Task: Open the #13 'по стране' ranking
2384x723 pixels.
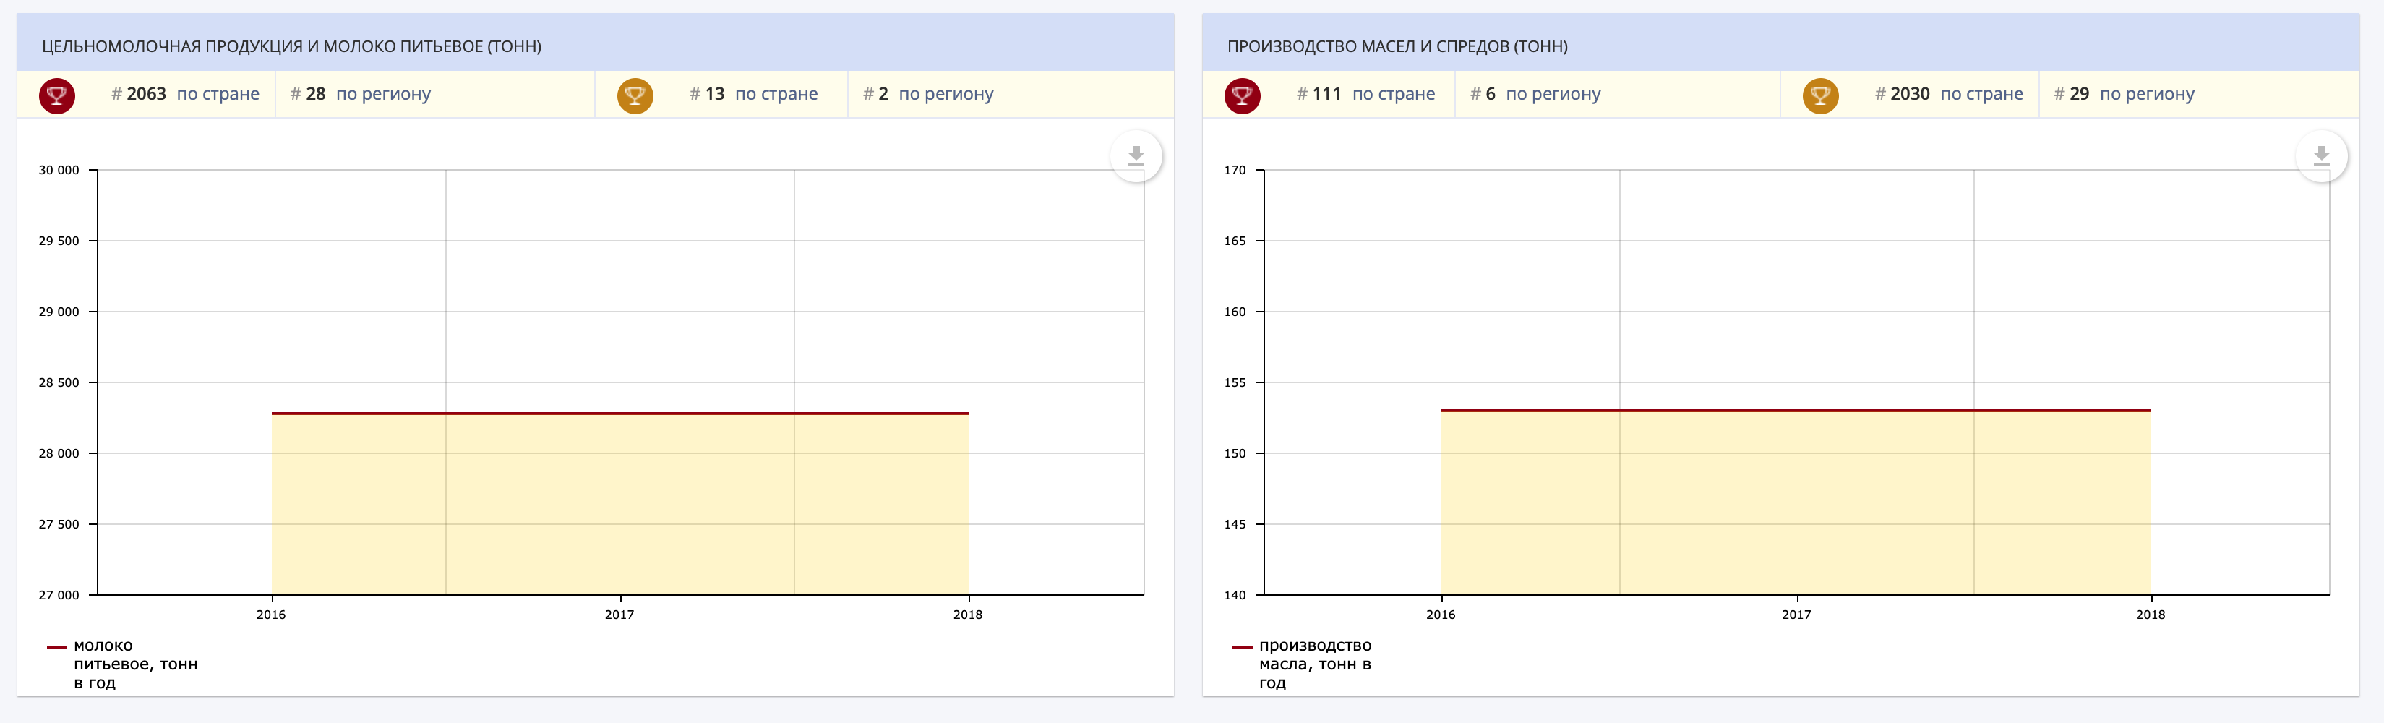Action: click(753, 95)
